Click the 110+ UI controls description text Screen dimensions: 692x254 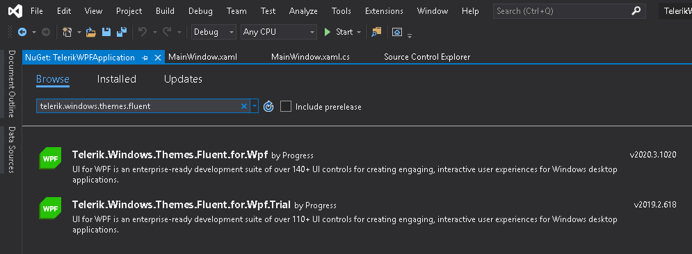point(345,224)
